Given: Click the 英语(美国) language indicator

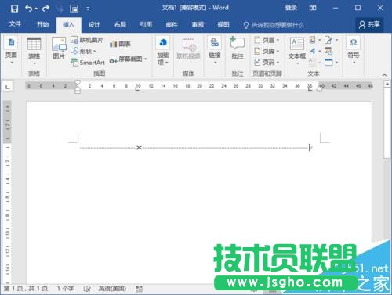Looking at the screenshot, I should [x=112, y=289].
